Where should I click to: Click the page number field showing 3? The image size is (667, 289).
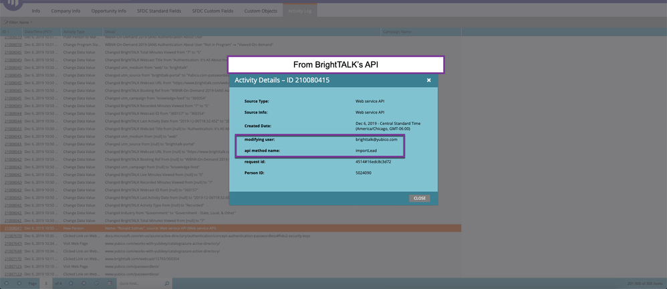click(46, 284)
